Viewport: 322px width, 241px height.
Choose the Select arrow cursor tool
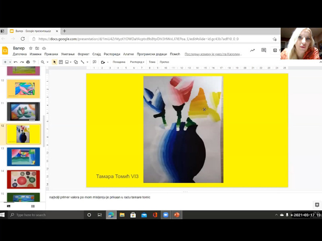coord(54,62)
